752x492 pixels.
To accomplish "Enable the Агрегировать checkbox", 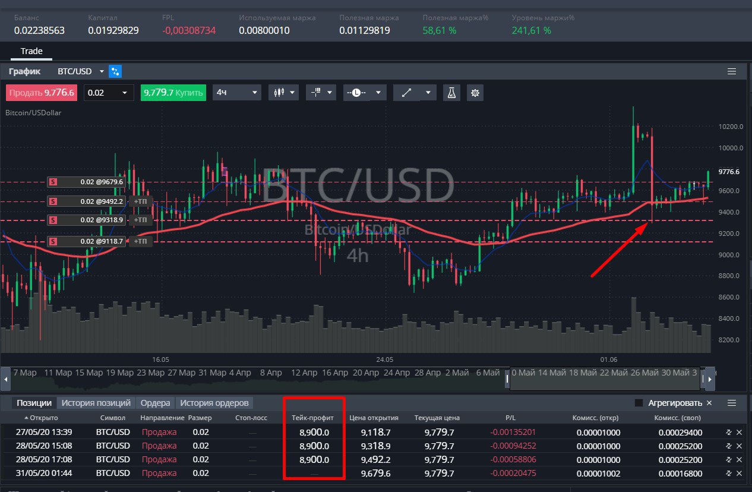I will click(x=639, y=403).
